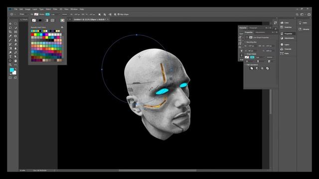Set fill type to Pattern
The height and width of the screenshot is (179, 319).
(52, 20)
